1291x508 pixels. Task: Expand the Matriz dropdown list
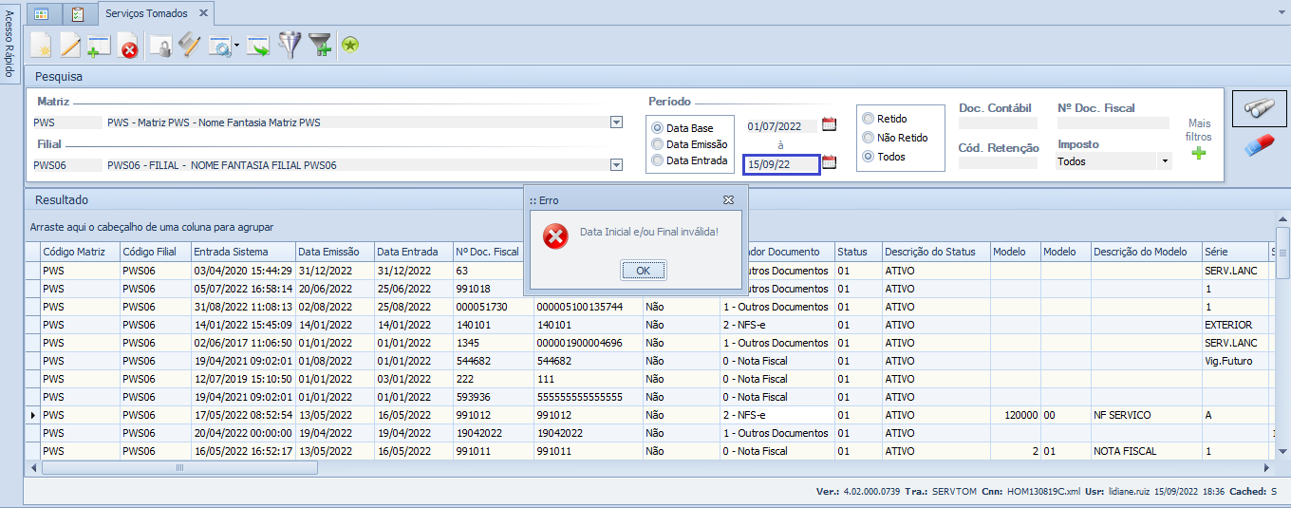point(616,122)
